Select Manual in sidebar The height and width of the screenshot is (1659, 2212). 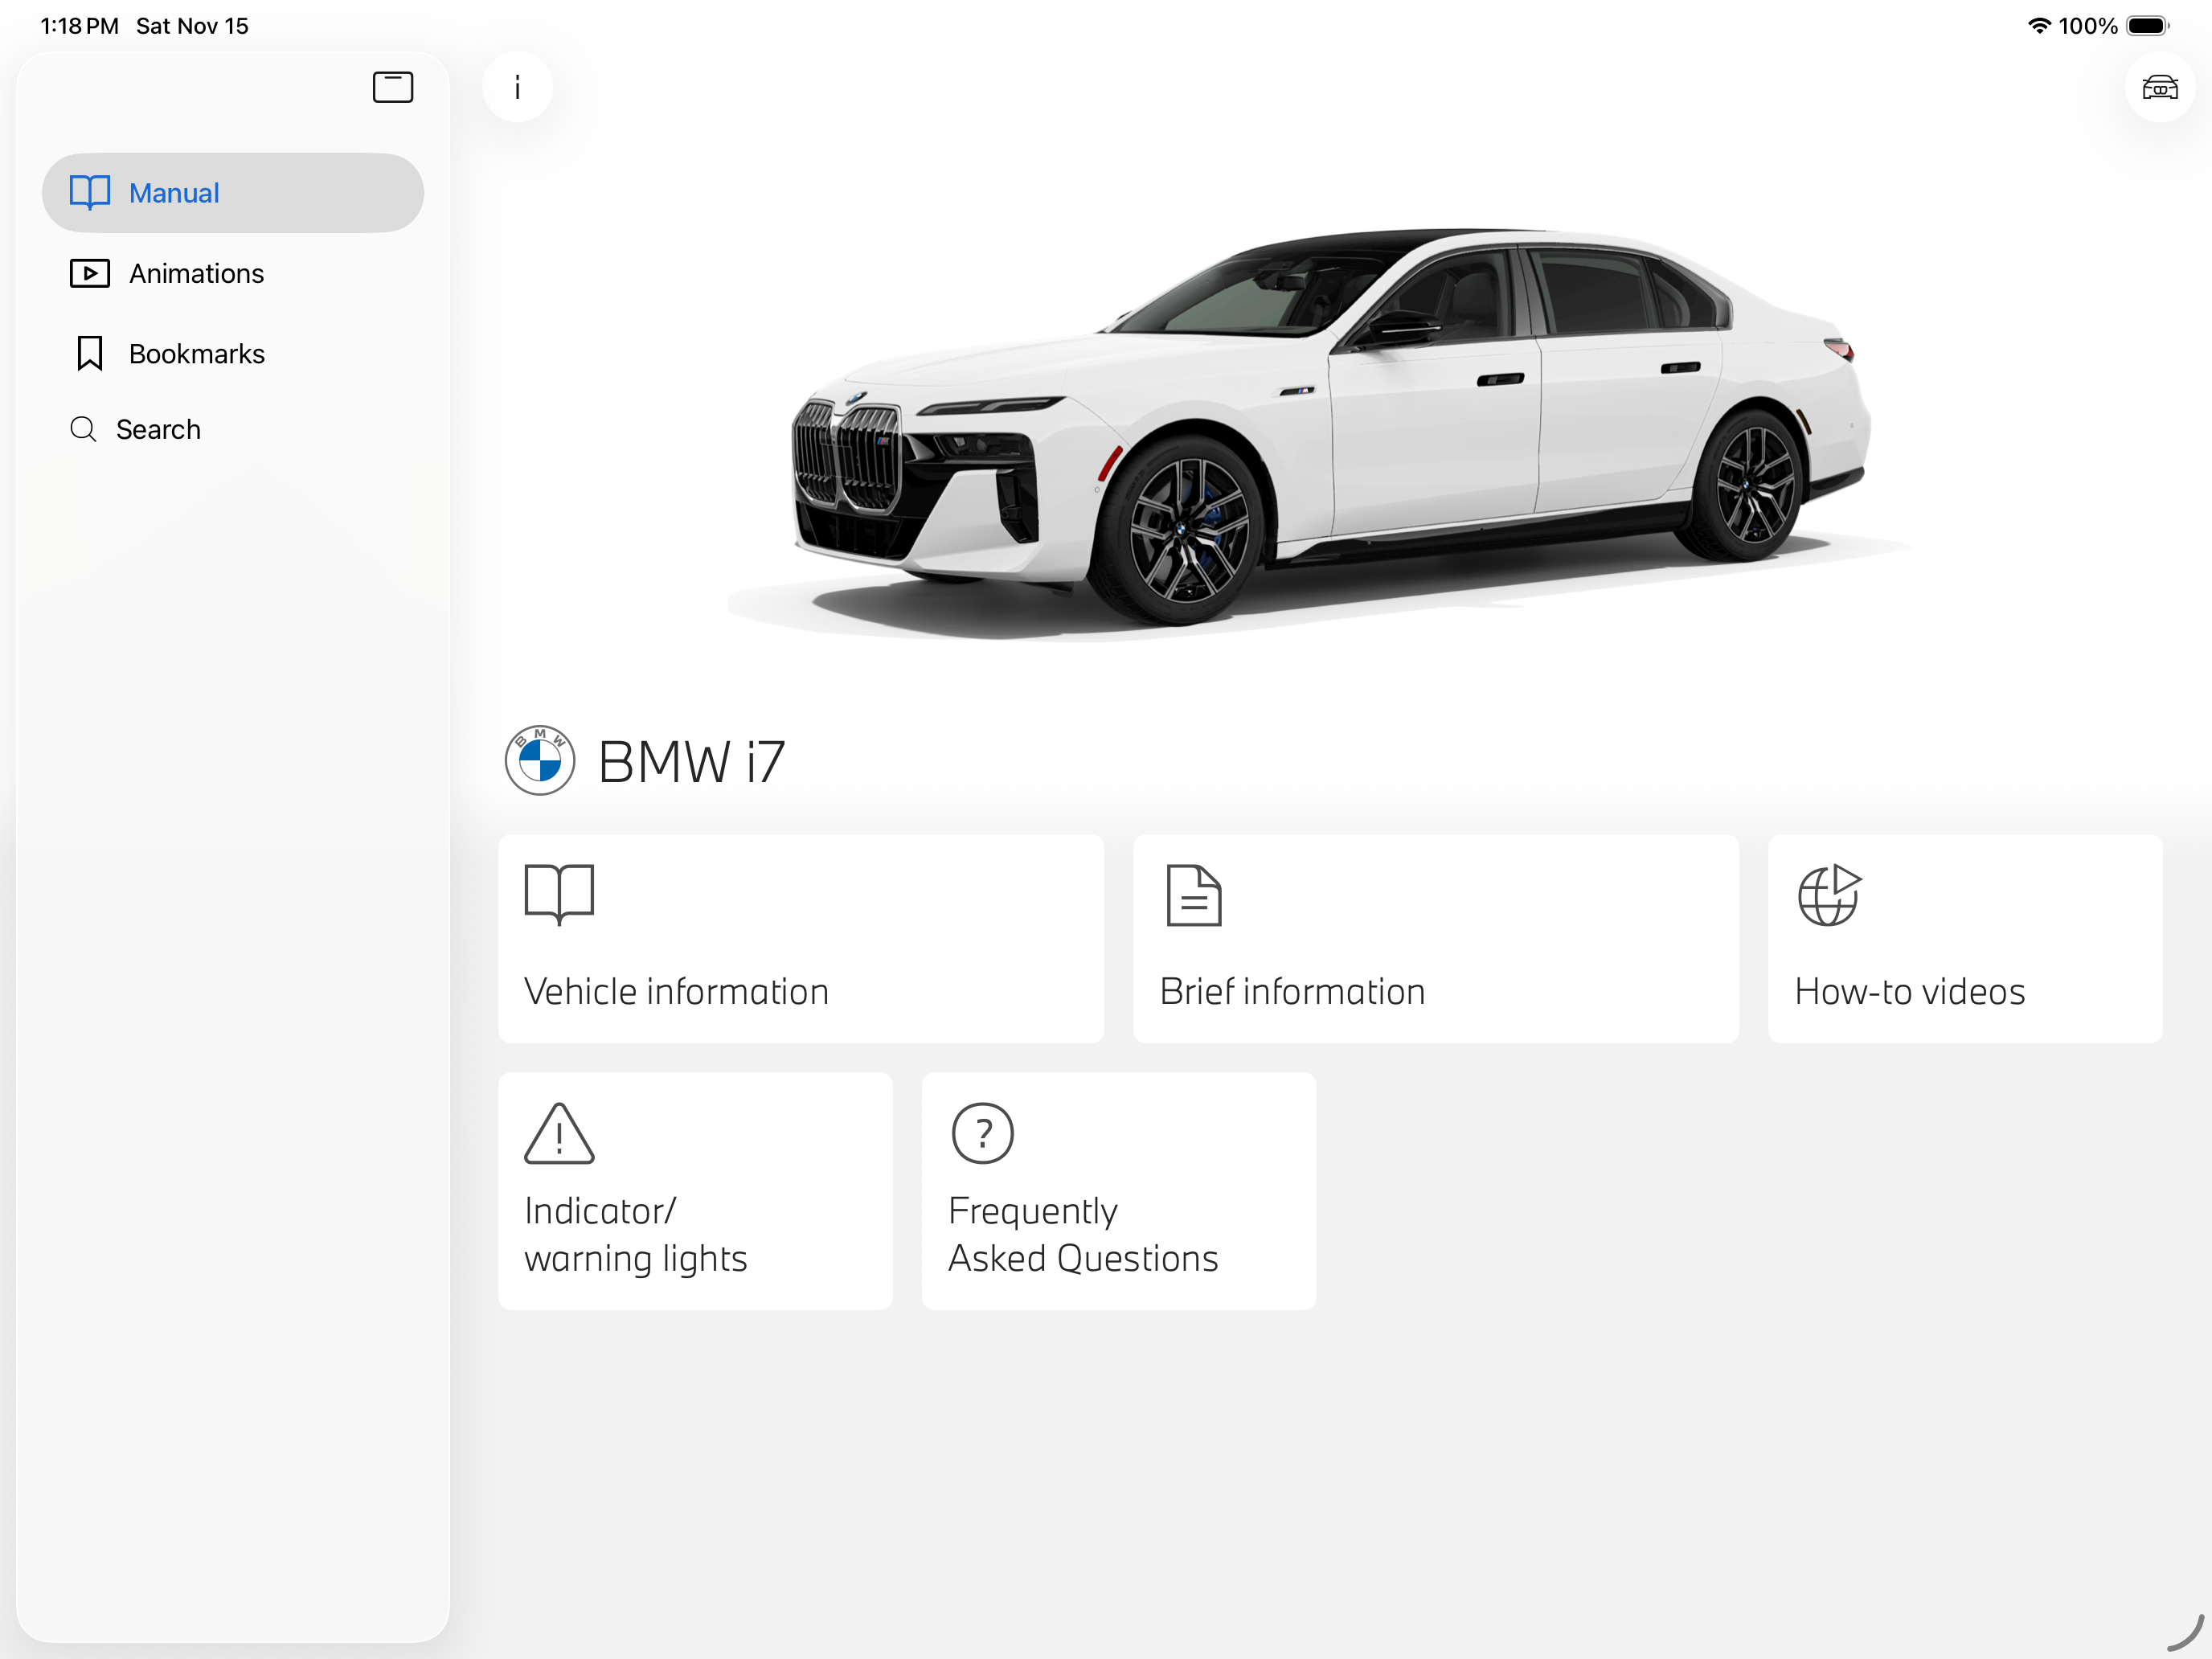click(x=233, y=193)
